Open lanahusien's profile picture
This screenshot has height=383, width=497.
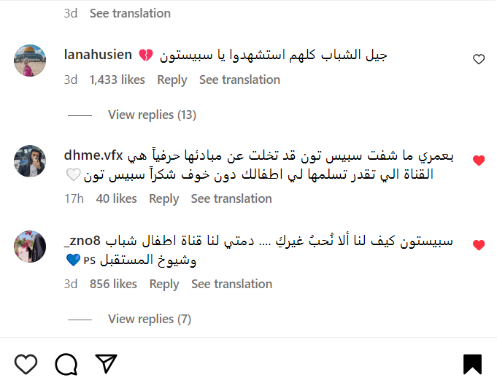pyautogui.click(x=30, y=60)
